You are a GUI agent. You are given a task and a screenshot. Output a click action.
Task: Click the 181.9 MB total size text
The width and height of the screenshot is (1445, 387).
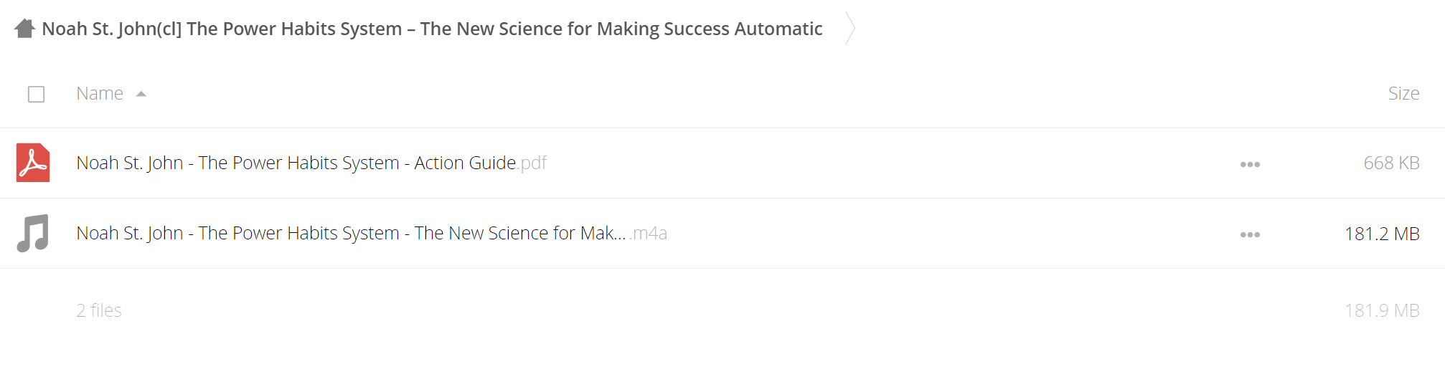coord(1382,310)
